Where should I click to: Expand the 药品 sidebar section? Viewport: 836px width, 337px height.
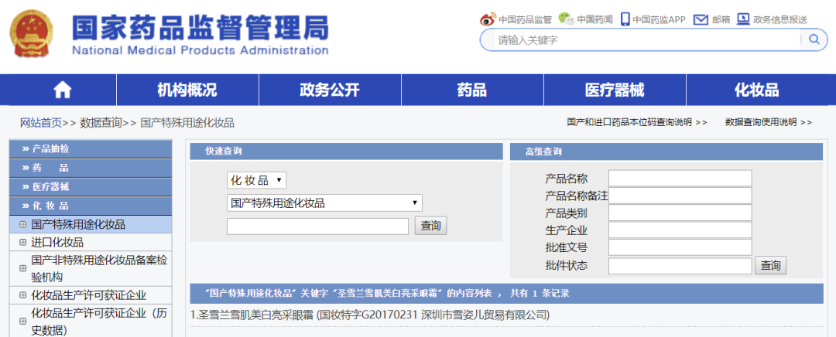[91, 168]
